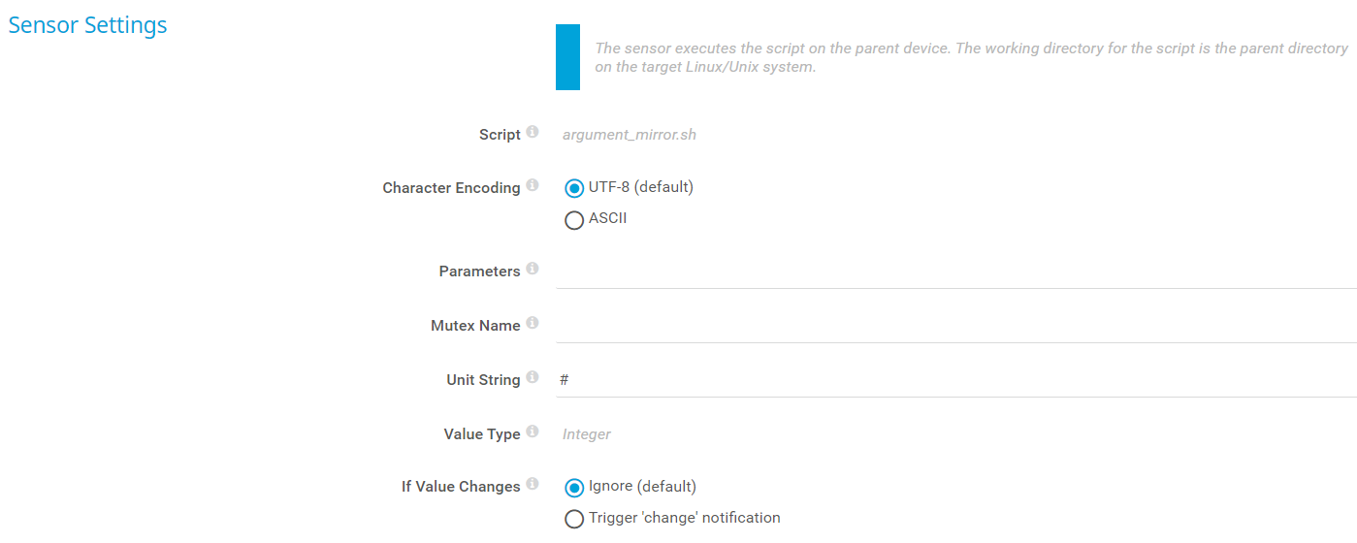The height and width of the screenshot is (543, 1357).
Task: Select UTF-8 (default) character encoding
Action: [x=574, y=188]
